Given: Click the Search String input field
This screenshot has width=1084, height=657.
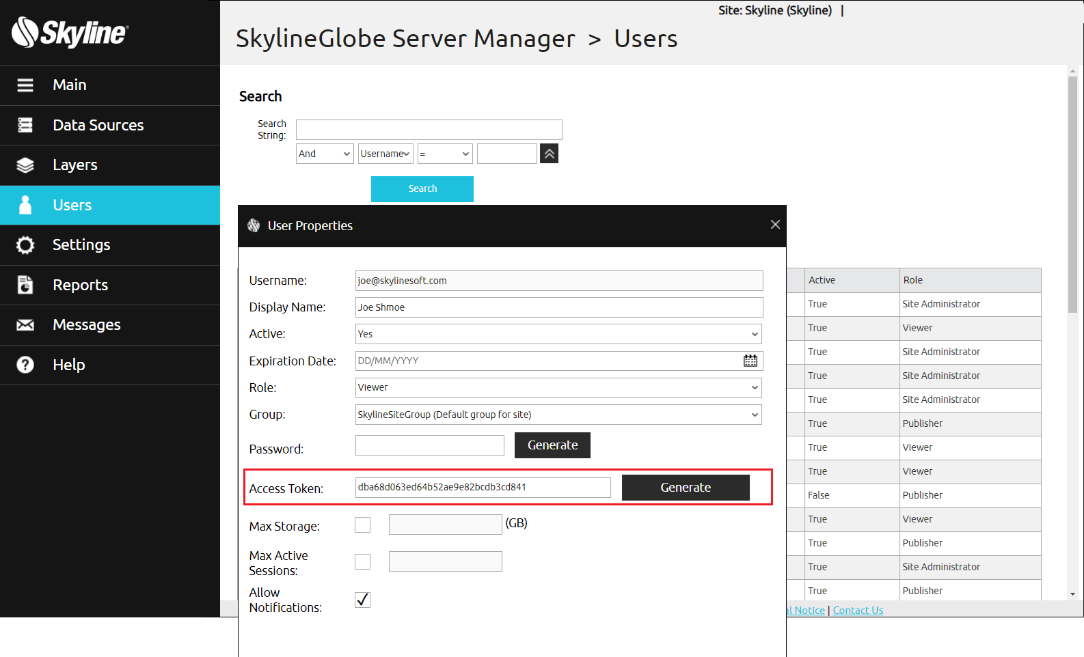Looking at the screenshot, I should 429,130.
